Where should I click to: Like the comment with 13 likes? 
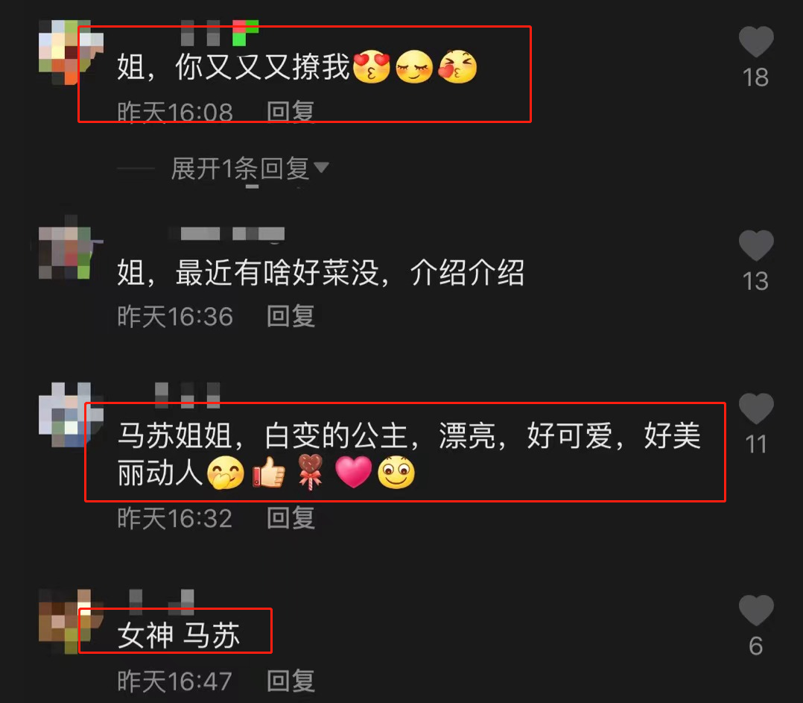(756, 245)
